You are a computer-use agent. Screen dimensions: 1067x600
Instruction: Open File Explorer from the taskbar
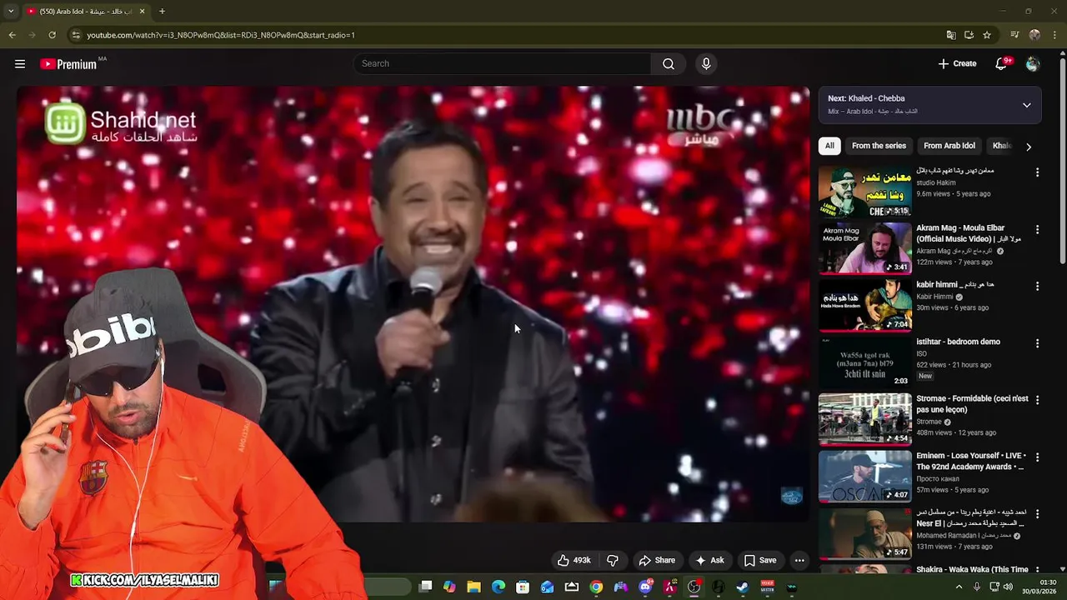click(x=473, y=587)
